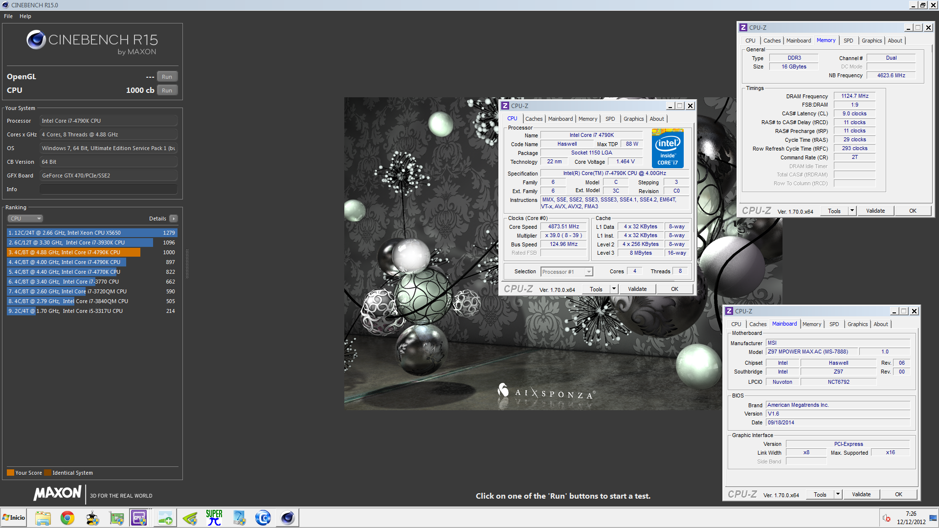
Task: Expand Tools dropdown arrow in Mainboard CPU-Z window
Action: pos(838,495)
